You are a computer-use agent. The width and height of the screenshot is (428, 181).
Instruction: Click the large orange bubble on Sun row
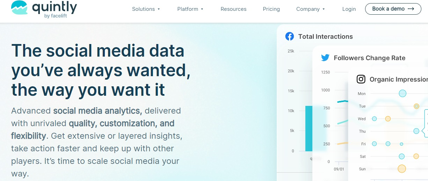point(402,169)
